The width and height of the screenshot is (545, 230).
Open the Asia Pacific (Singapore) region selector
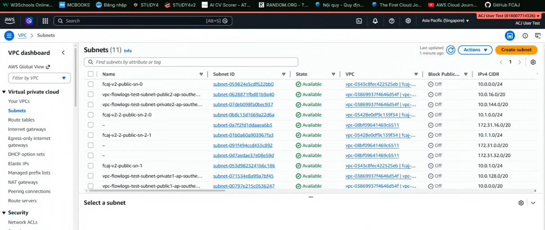pos(446,21)
